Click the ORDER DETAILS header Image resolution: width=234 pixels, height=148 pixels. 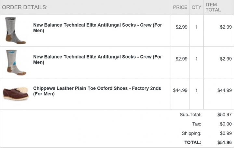pos(25,7)
